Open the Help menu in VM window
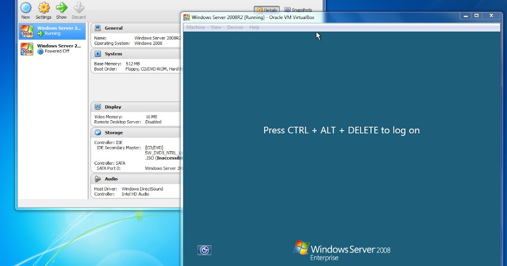 [254, 27]
